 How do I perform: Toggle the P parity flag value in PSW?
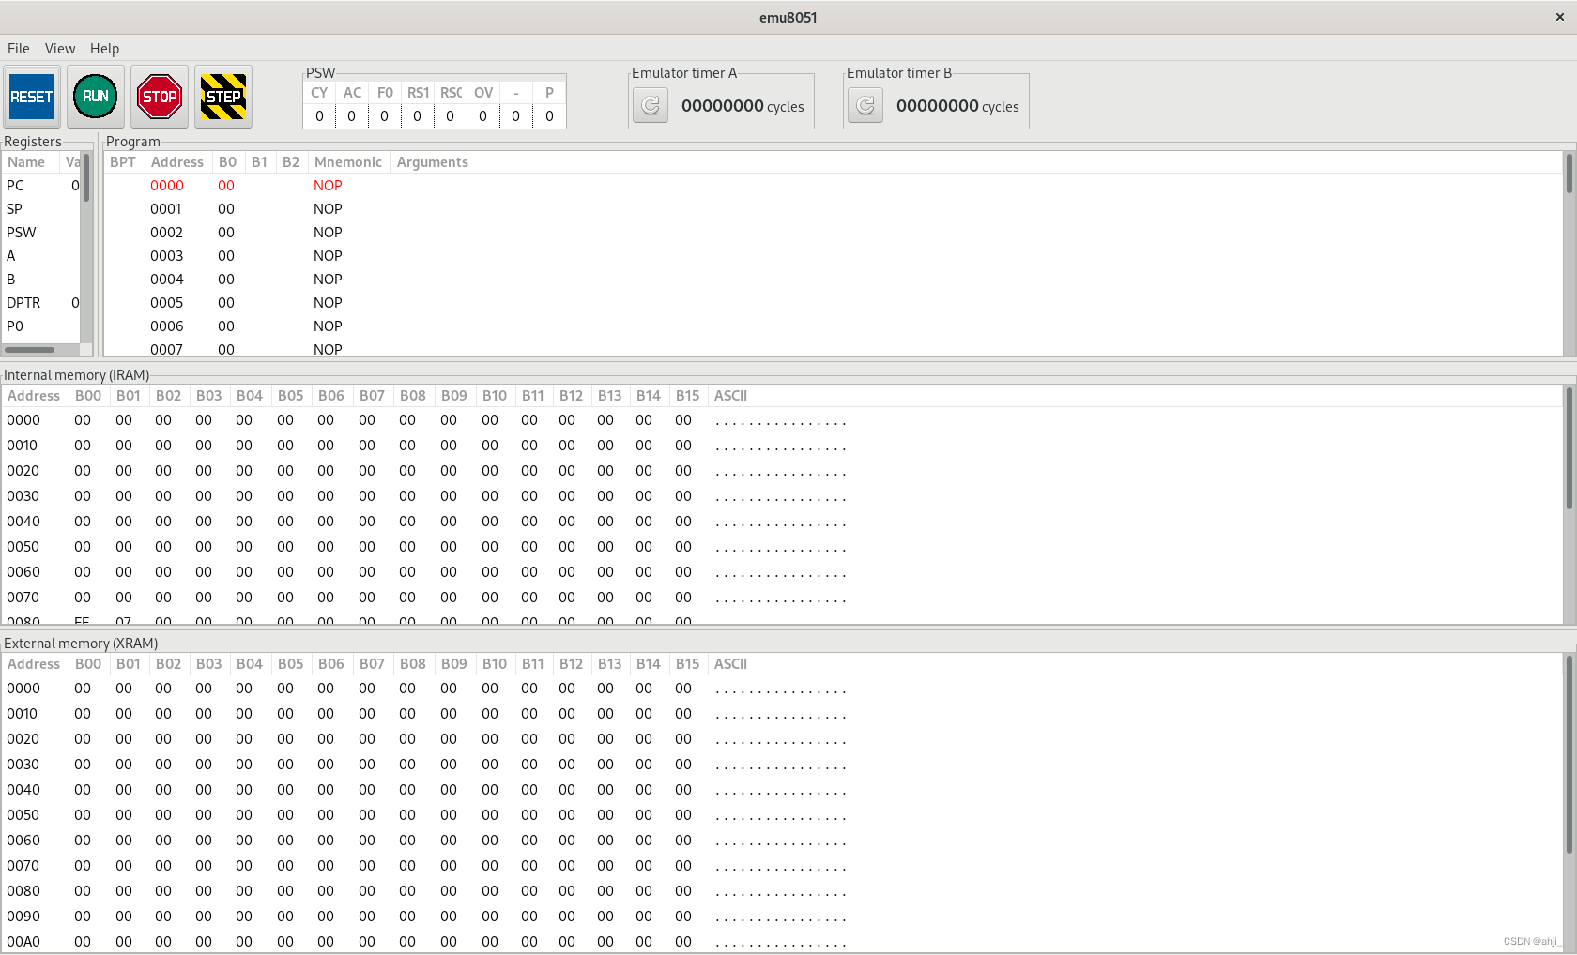pyautogui.click(x=550, y=116)
